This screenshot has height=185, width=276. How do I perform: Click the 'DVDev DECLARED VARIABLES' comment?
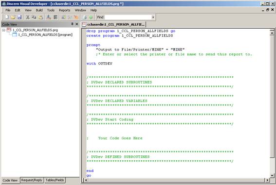click(119, 101)
